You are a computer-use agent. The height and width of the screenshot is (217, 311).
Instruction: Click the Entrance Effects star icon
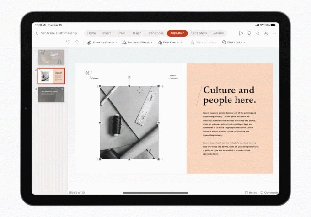pyautogui.click(x=90, y=42)
